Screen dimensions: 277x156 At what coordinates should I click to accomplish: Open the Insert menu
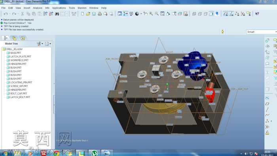pyautogui.click(x=27, y=8)
